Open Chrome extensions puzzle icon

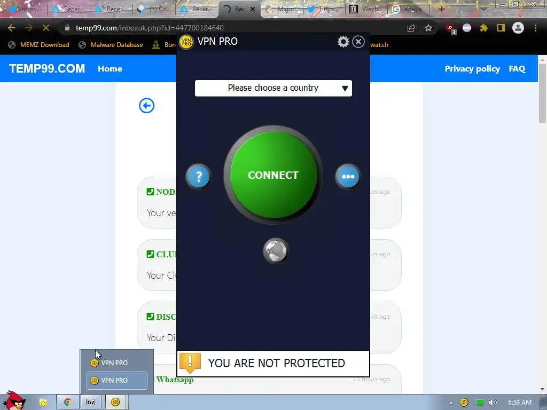point(484,28)
